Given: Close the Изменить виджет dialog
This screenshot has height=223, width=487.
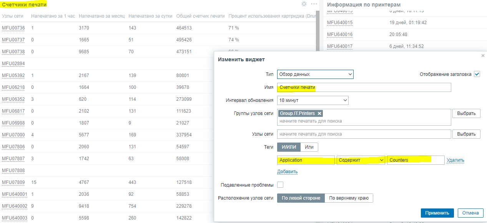Looking at the screenshot, I should (x=483, y=56).
